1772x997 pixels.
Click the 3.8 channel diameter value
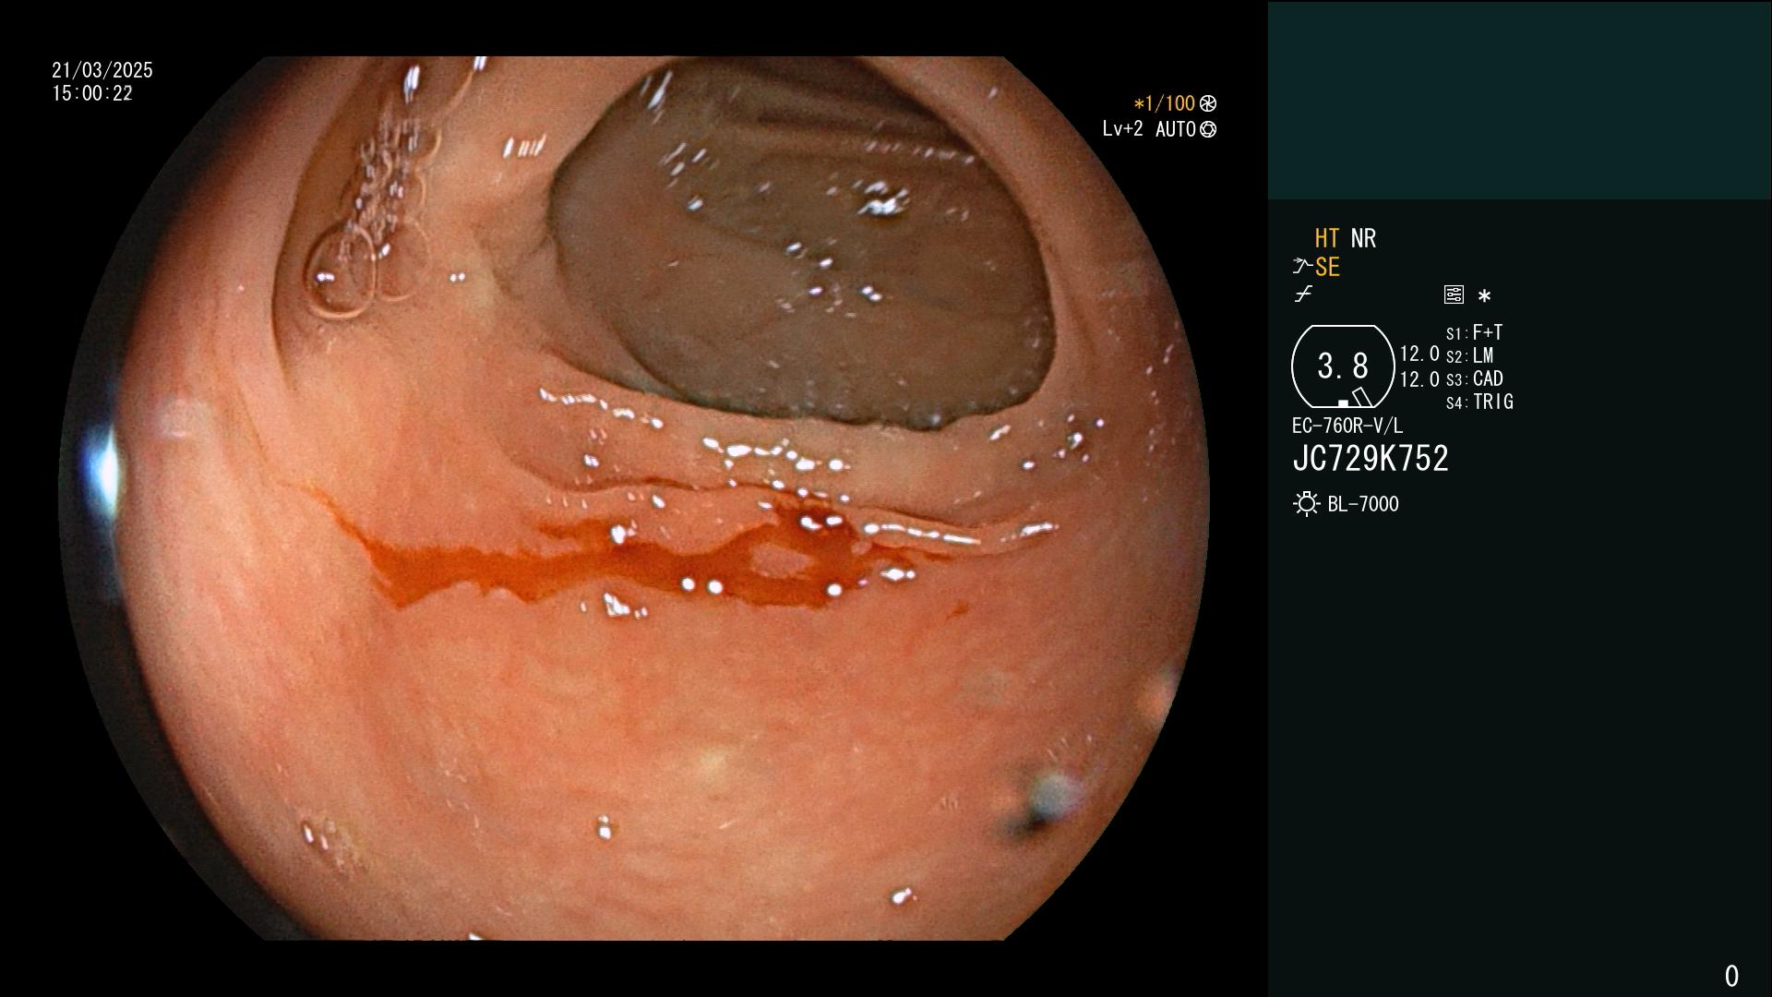point(1343,366)
